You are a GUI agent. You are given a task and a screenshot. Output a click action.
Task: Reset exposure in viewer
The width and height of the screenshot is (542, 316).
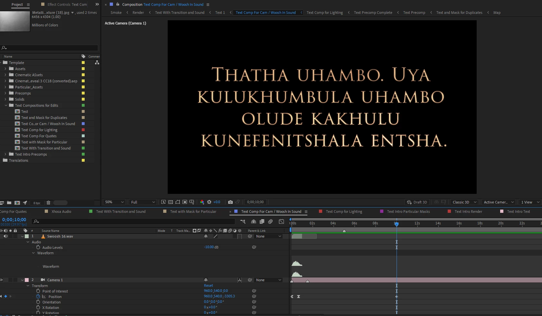[209, 202]
